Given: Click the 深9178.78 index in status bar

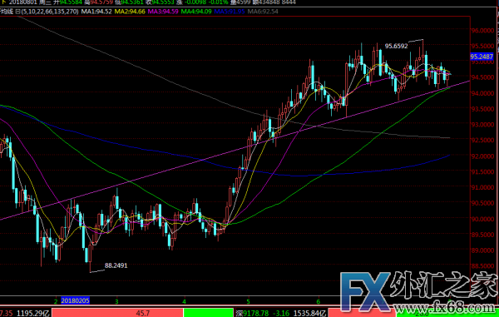Looking at the screenshot, I should 252,314.
